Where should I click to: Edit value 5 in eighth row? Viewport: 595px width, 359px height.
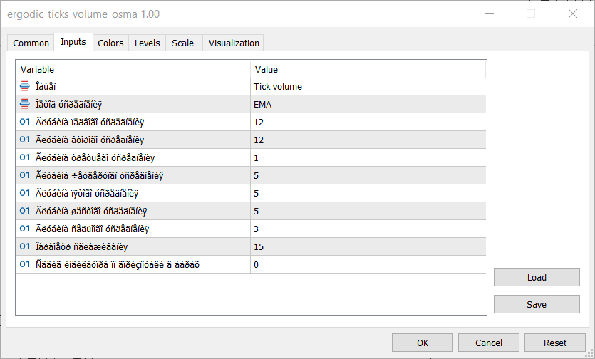368,212
